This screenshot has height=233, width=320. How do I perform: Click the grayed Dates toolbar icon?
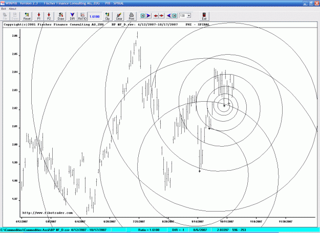[15, 16]
